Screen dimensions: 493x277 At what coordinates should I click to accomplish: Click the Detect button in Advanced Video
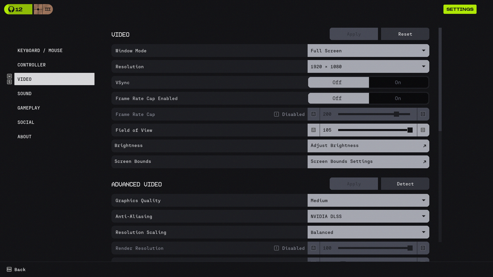pos(405,184)
